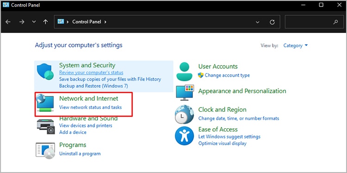Open recent locations chevron beside forward arrow

[x=34, y=22]
